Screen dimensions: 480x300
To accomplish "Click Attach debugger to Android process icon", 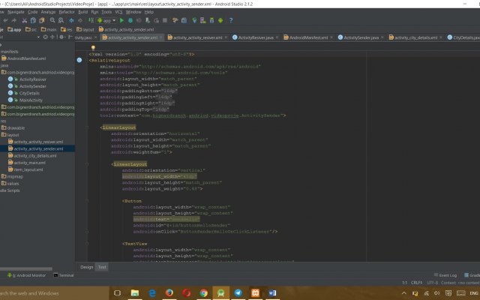I will tap(148, 20).
